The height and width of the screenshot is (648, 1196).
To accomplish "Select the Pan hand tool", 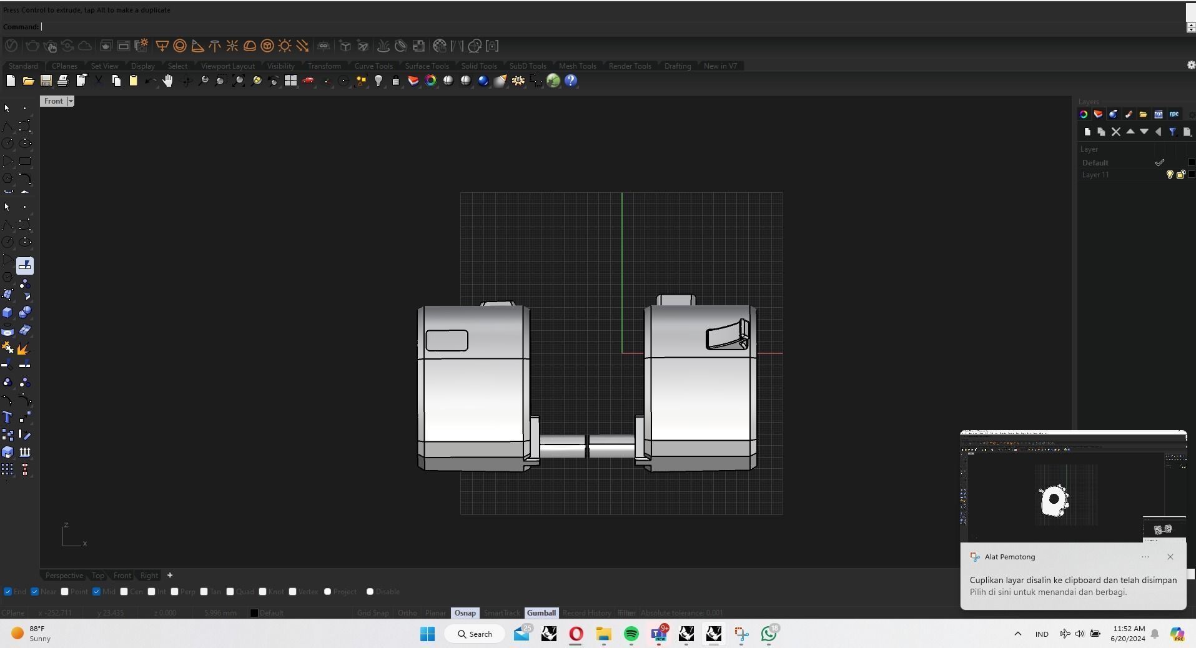I will tap(168, 81).
